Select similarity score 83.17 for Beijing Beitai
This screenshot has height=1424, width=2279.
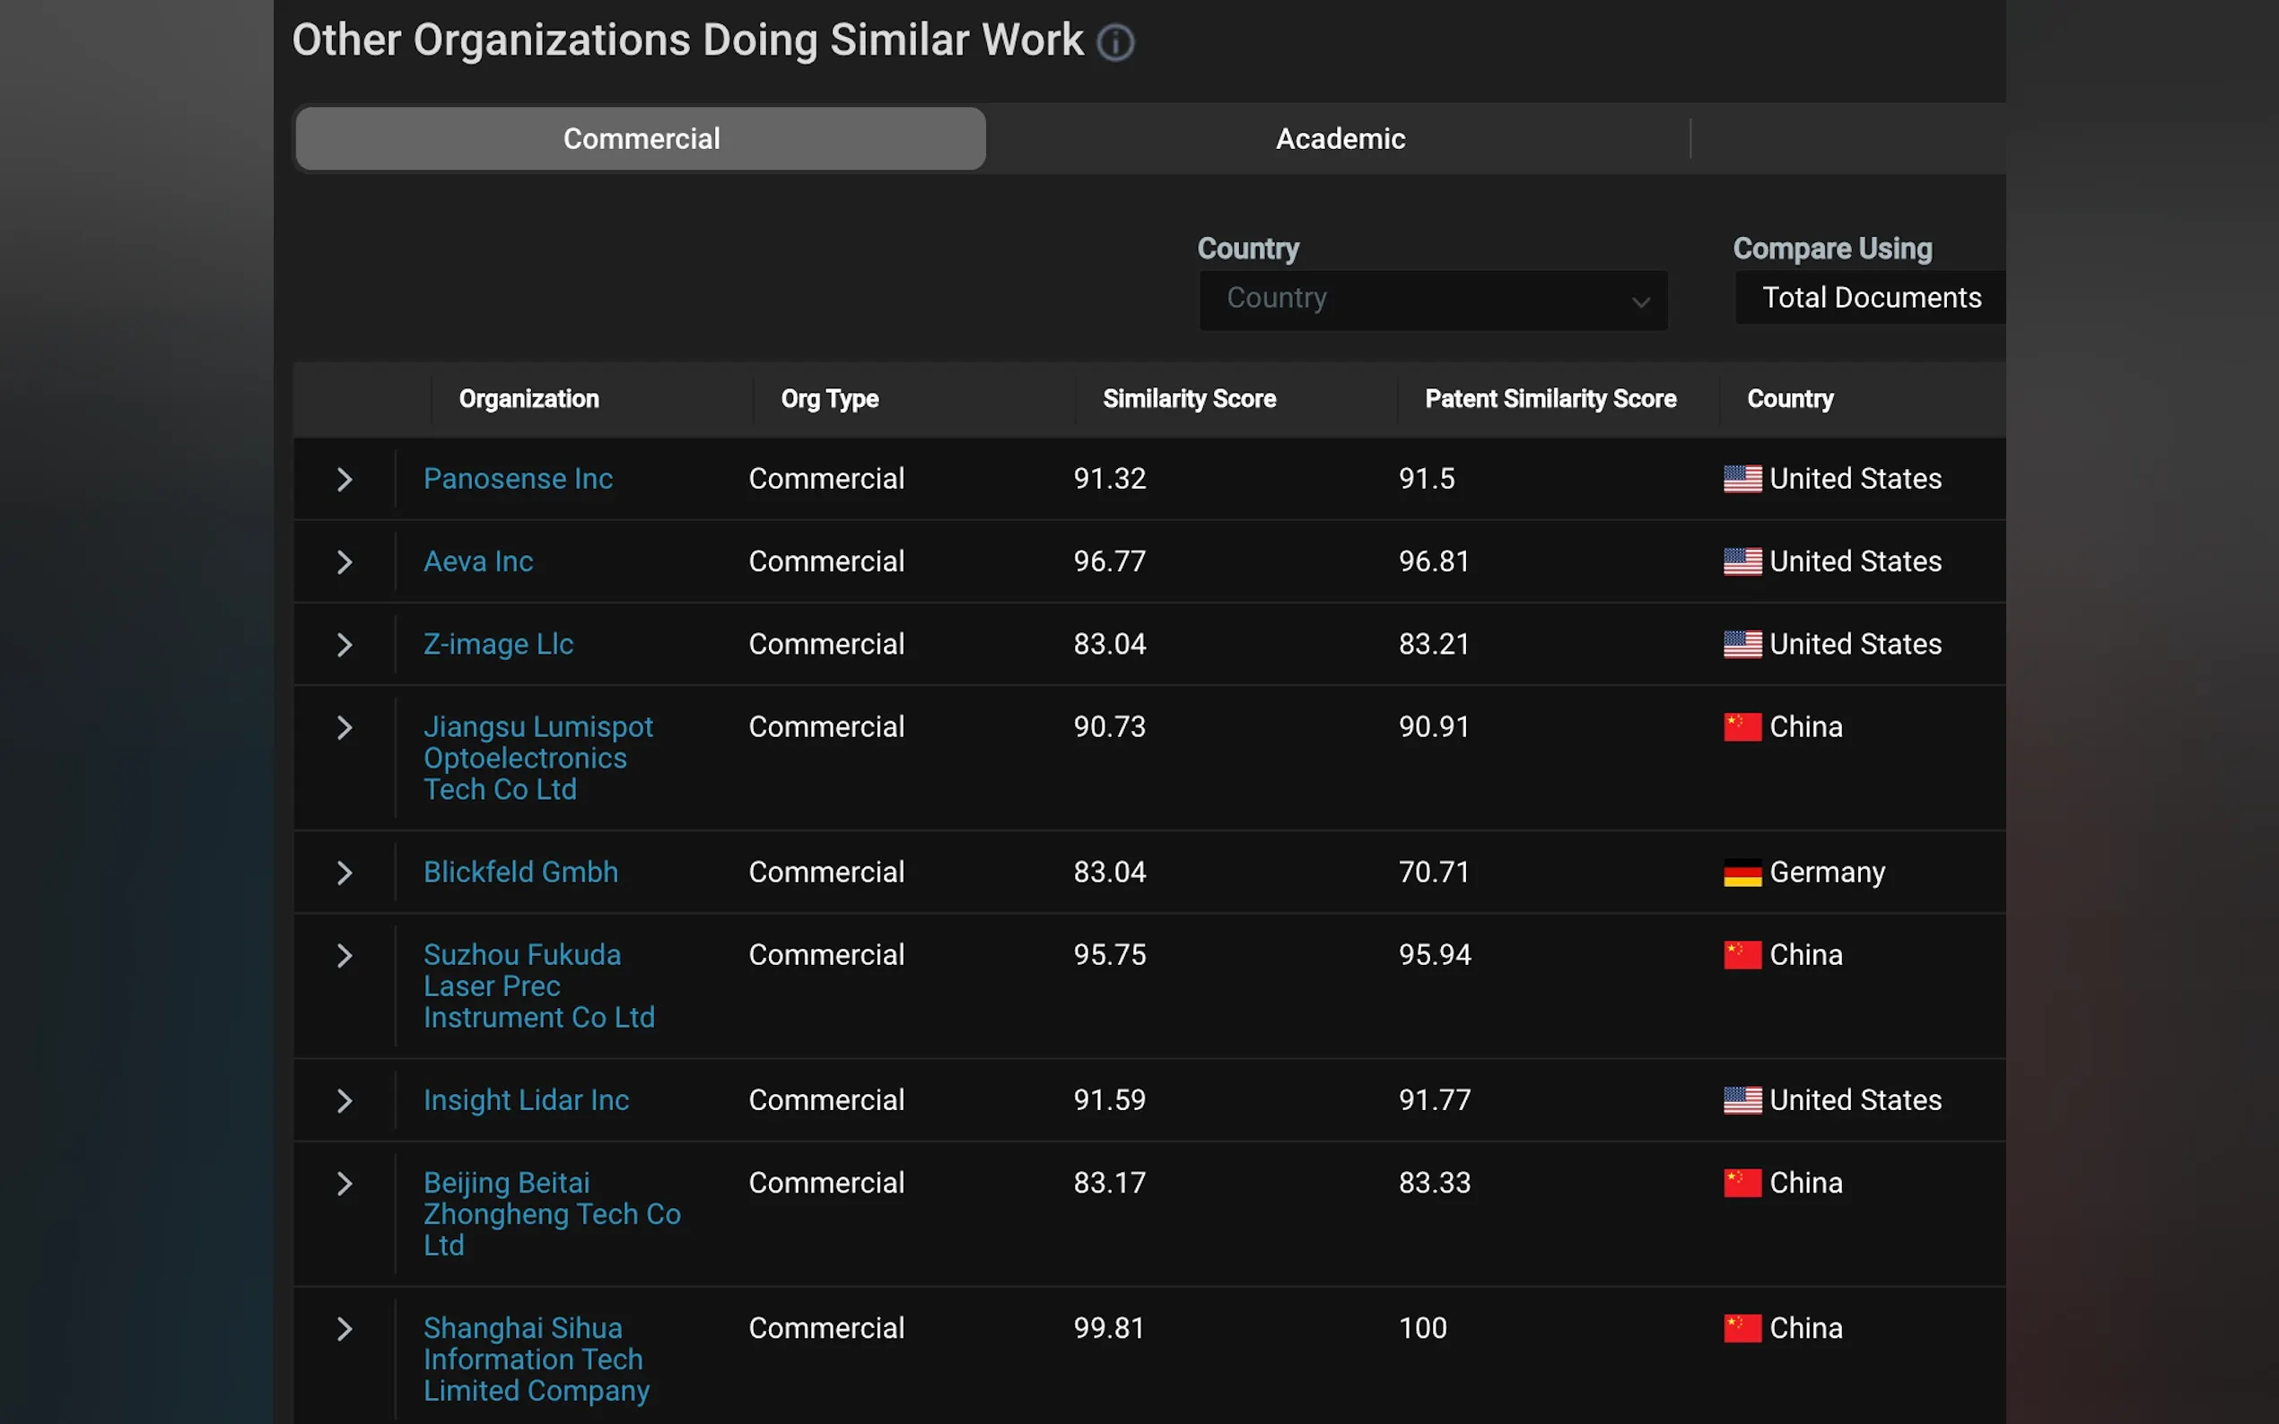pyautogui.click(x=1110, y=1183)
